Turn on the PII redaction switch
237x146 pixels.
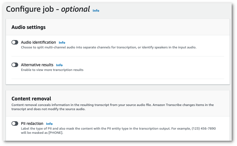[15, 123]
